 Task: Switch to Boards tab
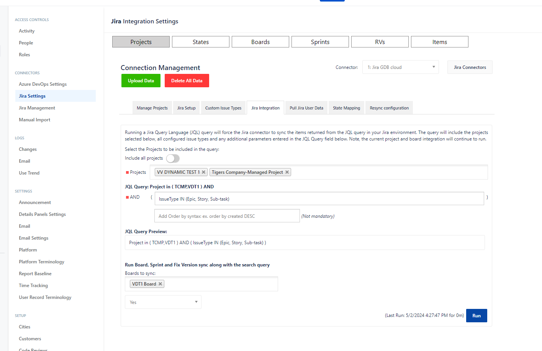point(260,42)
